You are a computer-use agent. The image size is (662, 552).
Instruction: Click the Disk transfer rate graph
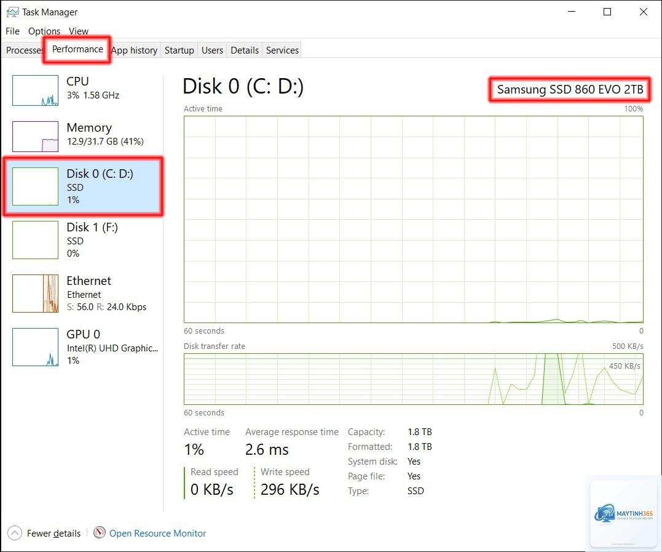coord(413,379)
